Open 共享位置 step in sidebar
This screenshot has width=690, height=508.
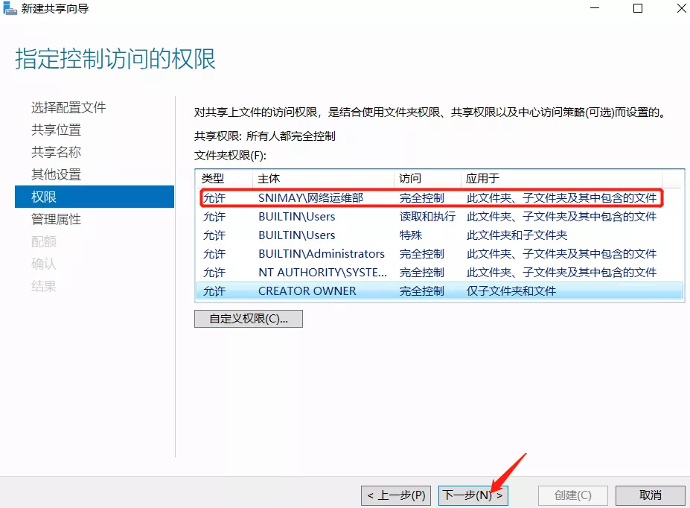[56, 130]
